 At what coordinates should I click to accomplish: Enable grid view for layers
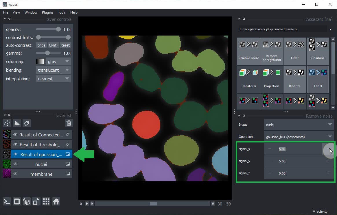[46, 201]
